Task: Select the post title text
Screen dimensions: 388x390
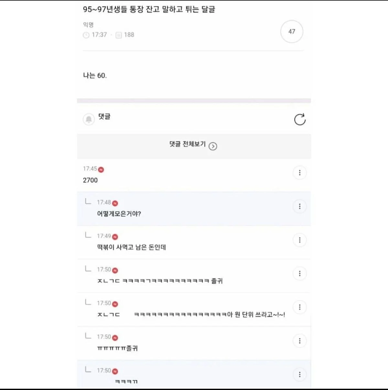Action: point(149,9)
